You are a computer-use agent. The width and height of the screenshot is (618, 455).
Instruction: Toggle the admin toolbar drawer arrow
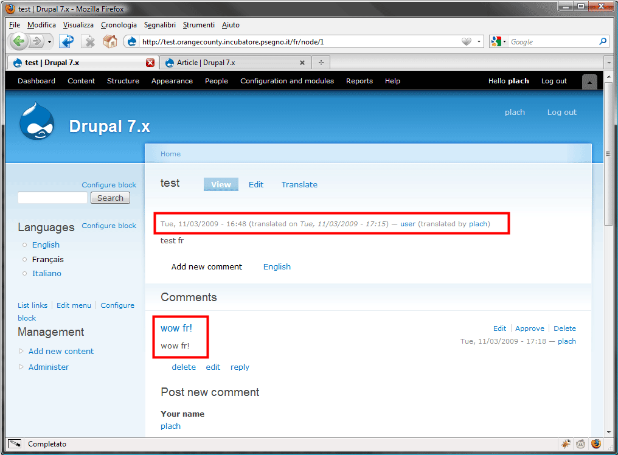click(x=589, y=82)
